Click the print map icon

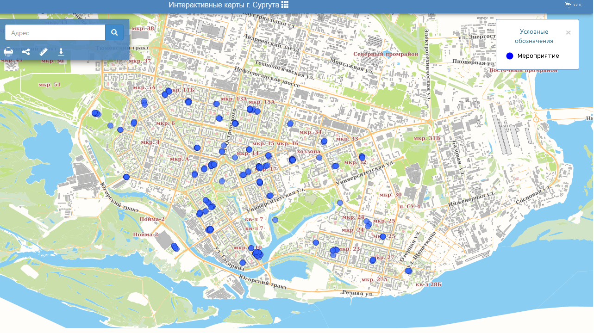(x=8, y=52)
